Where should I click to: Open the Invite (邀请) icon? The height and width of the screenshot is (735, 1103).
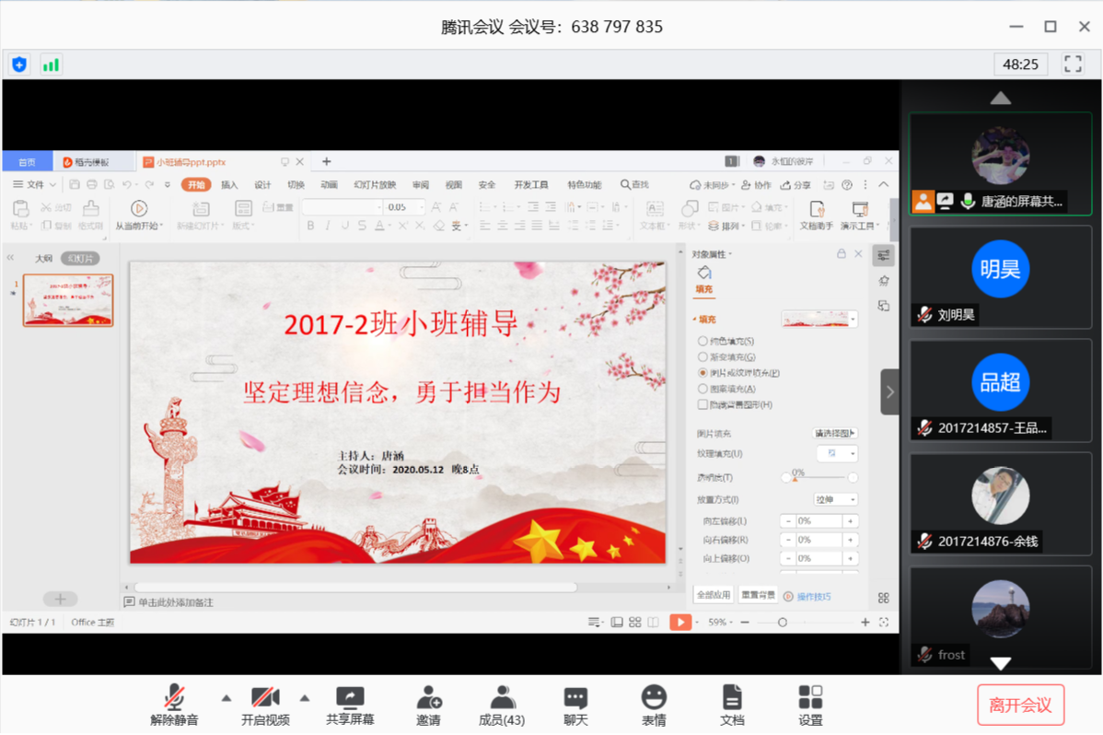[428, 698]
